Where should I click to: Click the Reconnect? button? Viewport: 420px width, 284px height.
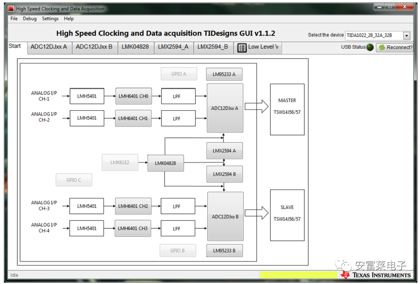[395, 47]
